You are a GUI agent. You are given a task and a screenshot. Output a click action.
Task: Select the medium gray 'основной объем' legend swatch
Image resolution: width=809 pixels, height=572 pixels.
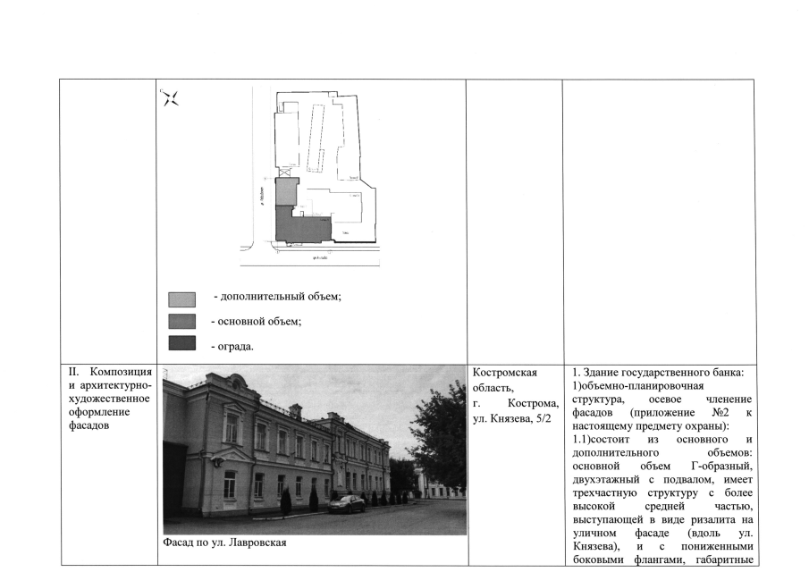[181, 322]
